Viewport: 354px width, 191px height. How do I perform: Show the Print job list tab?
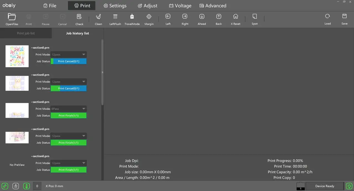(26, 33)
